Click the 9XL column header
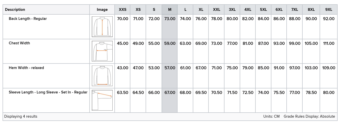 [x=329, y=10]
